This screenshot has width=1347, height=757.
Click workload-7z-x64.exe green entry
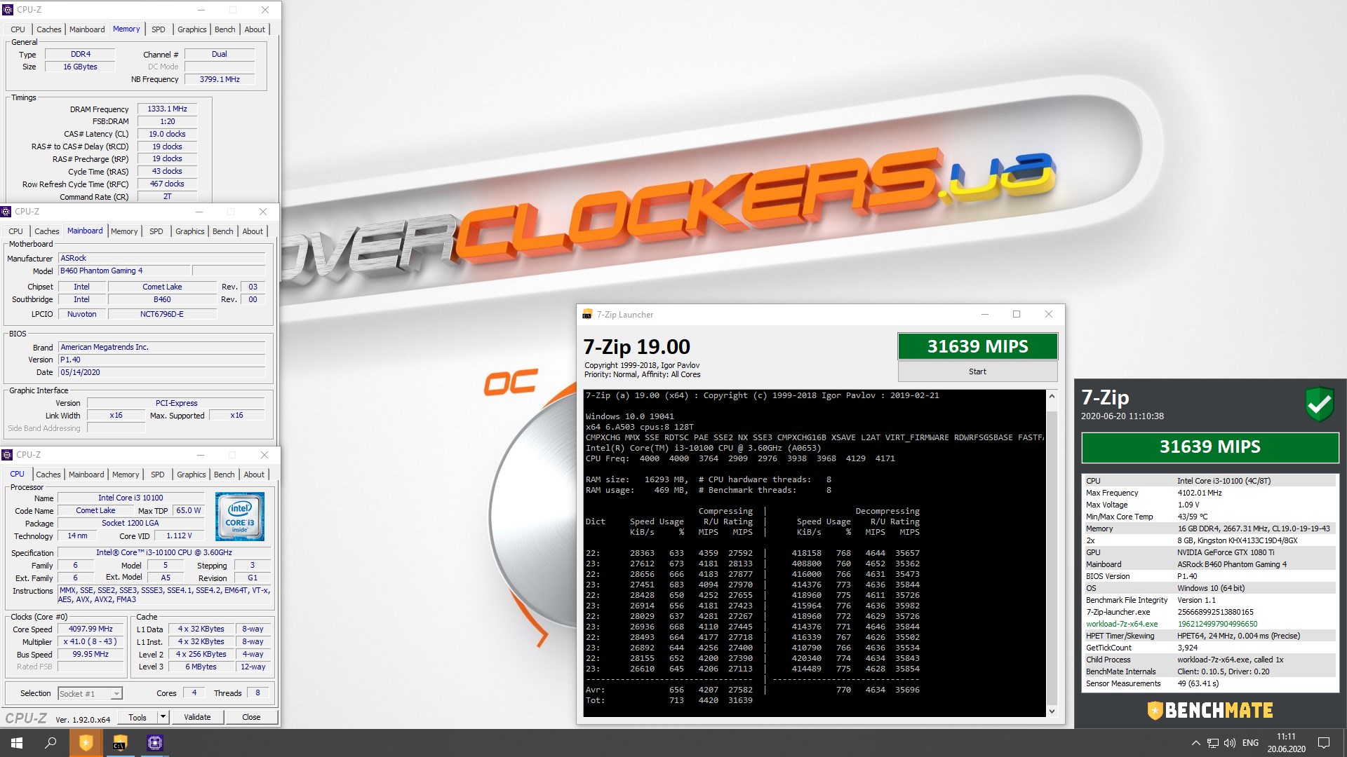(x=1121, y=624)
